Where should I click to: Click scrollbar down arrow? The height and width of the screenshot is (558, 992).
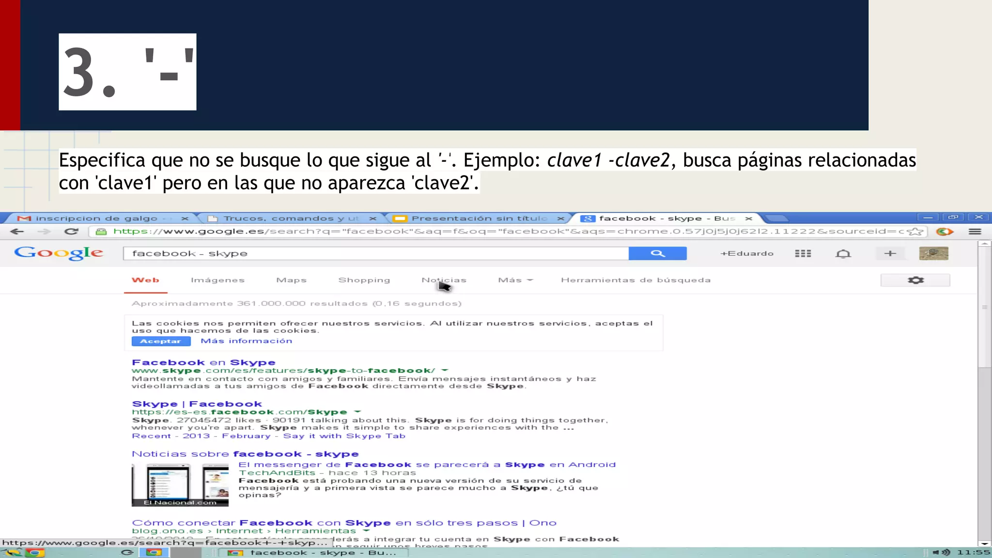[984, 544]
